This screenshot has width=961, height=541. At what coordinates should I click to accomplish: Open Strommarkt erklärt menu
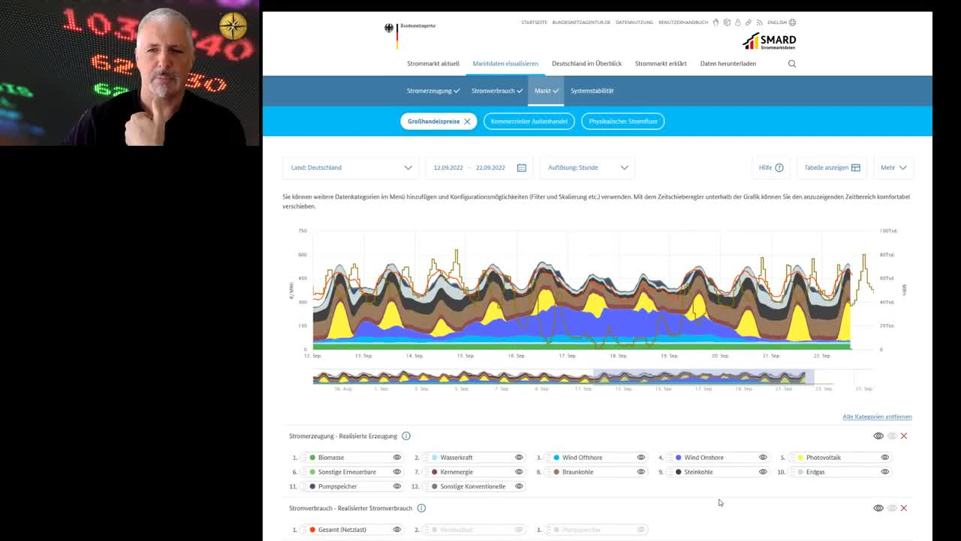pos(661,64)
